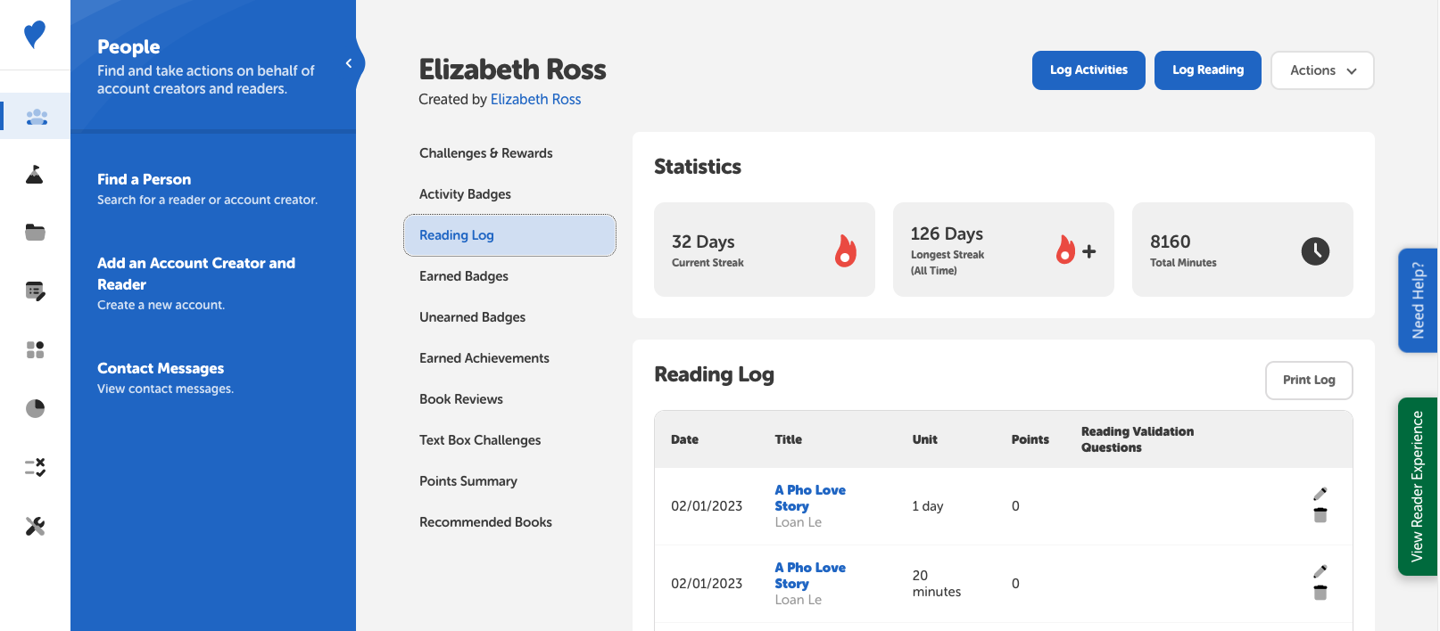Open A Pho Love Story in 20 minutes row
This screenshot has width=1440, height=631.
click(810, 576)
